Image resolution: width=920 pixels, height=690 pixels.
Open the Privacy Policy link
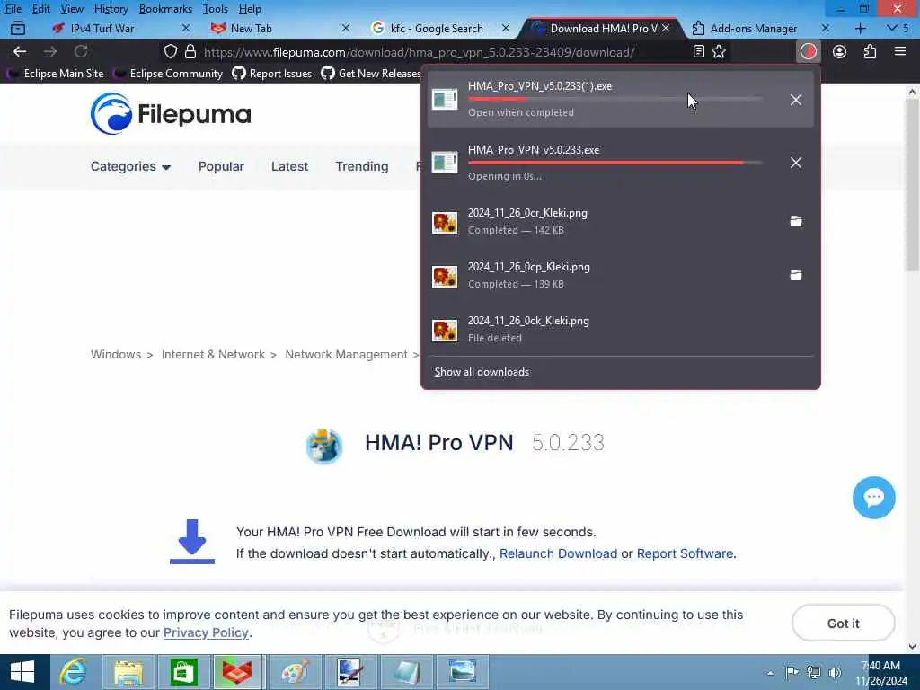click(206, 633)
